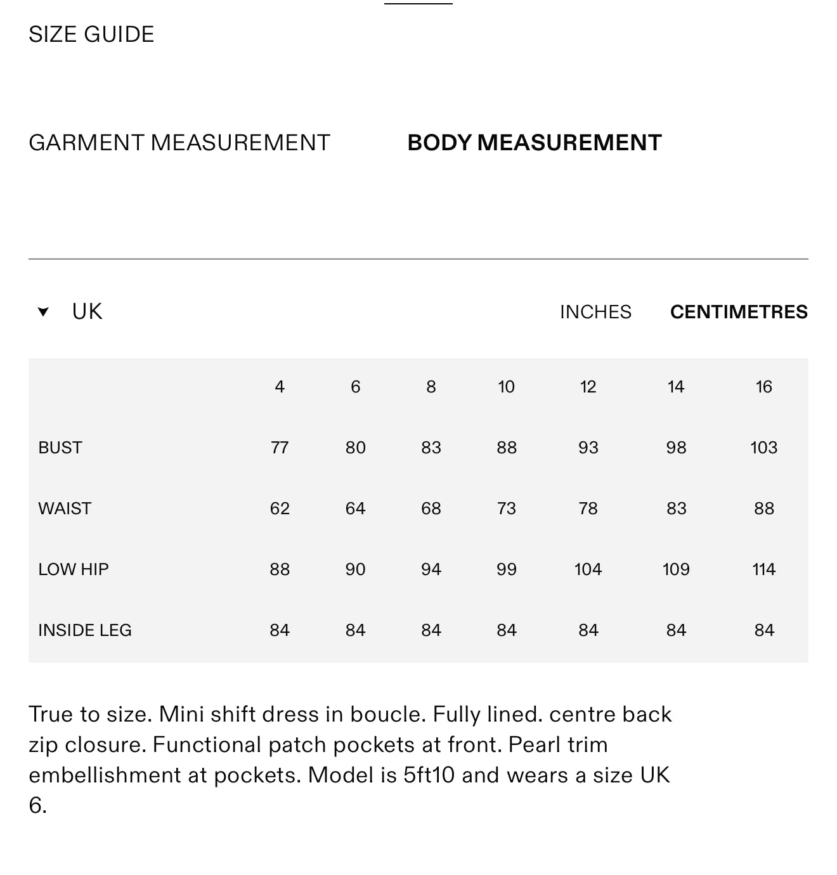Click the size 10 column header
The height and width of the screenshot is (875, 837).
tap(506, 387)
